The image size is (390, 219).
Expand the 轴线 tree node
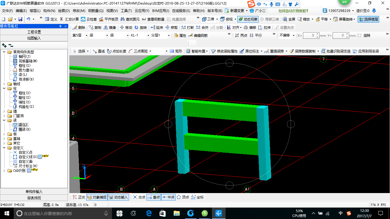tap(4, 84)
